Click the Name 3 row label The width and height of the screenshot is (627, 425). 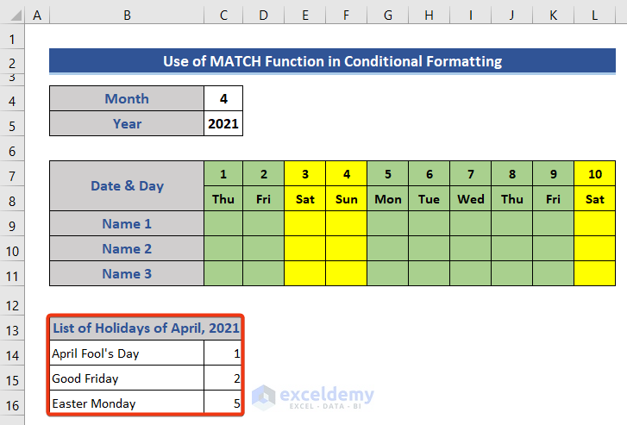point(127,274)
